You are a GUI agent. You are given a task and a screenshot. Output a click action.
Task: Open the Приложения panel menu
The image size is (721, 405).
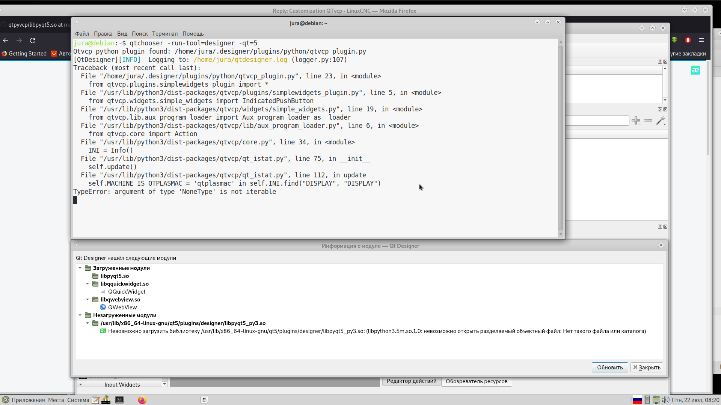point(28,400)
